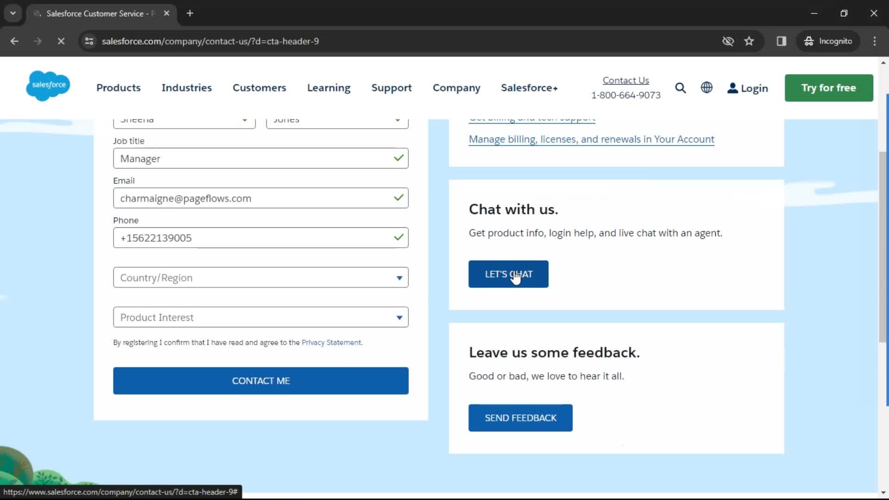Image resolution: width=889 pixels, height=500 pixels.
Task: Go back with browser back arrow
Action: (14, 41)
